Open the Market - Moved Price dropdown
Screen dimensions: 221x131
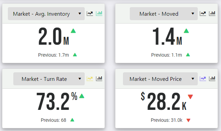pos(160,79)
